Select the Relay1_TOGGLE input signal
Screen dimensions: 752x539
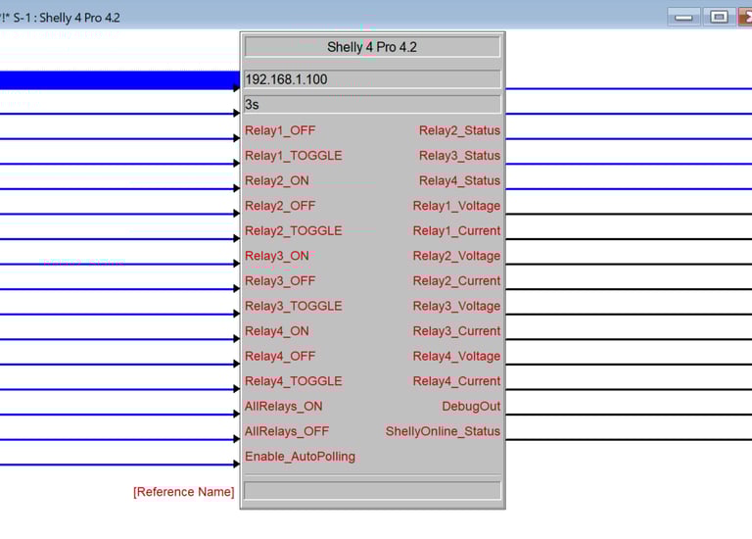[x=294, y=156]
